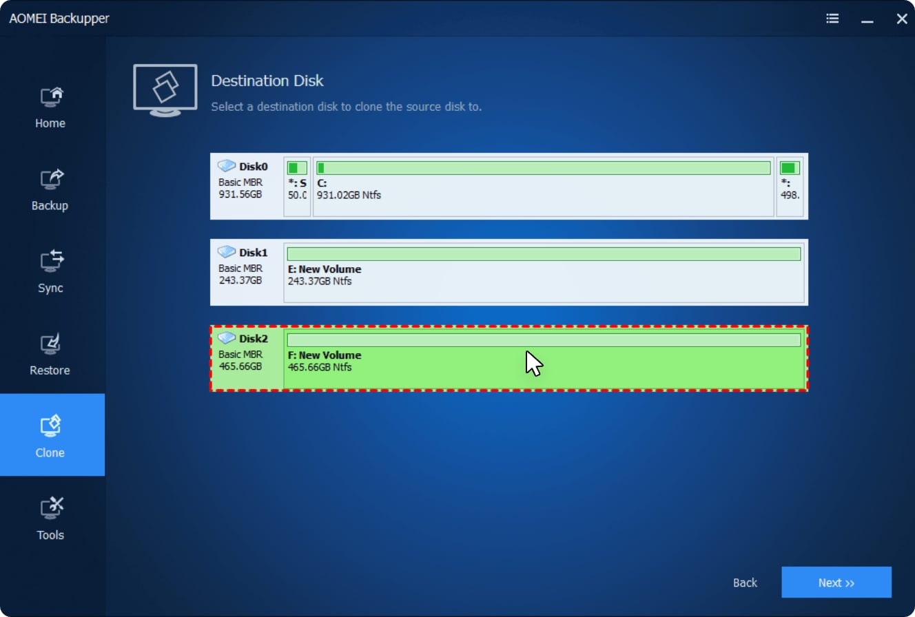Screen dimensions: 915x617
Task: Open the hamburger menu in title bar
Action: click(832, 19)
